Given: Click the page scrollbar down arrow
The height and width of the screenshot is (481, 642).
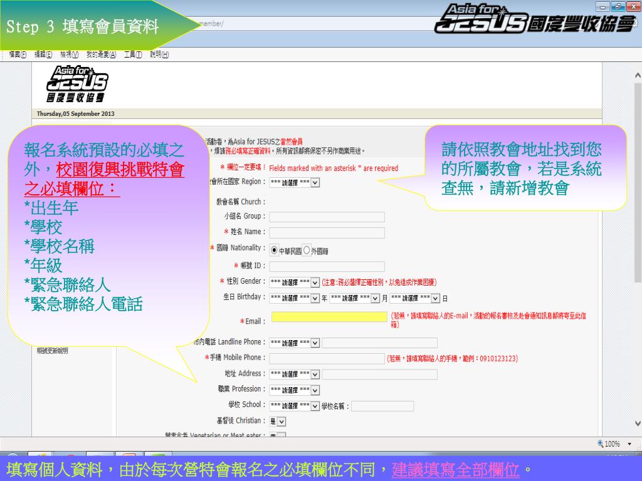Looking at the screenshot, I should pos(638,423).
